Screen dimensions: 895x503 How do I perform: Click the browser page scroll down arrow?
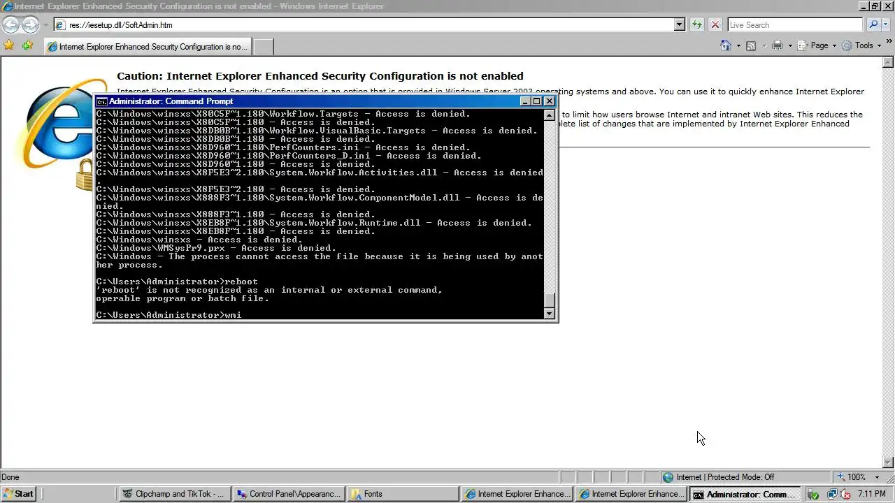point(889,462)
